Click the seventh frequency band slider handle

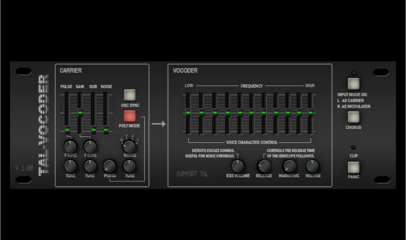point(264,113)
